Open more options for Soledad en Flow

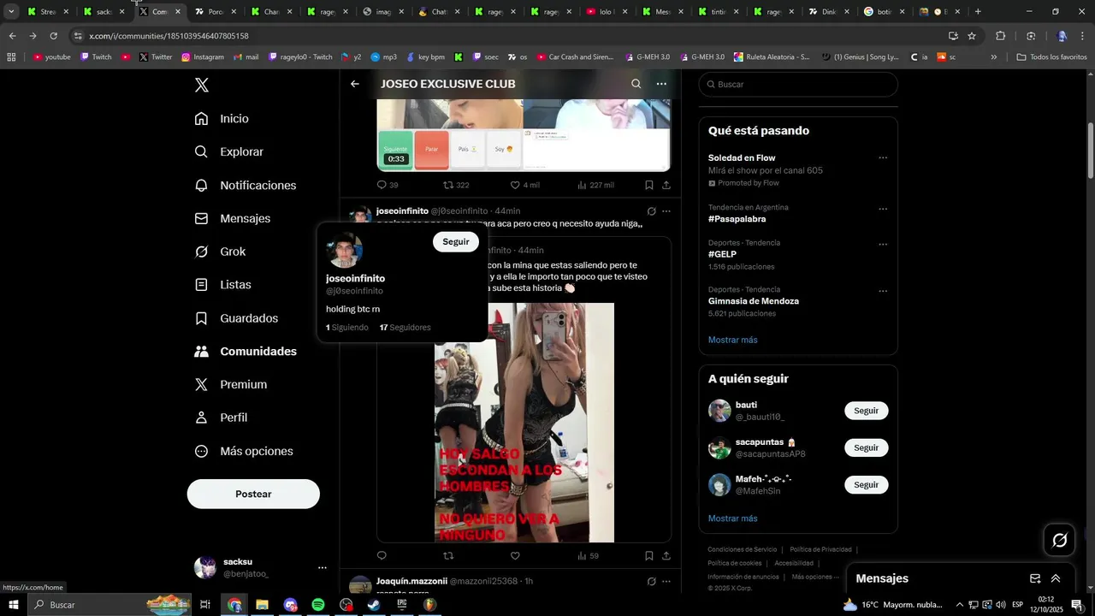tap(883, 158)
